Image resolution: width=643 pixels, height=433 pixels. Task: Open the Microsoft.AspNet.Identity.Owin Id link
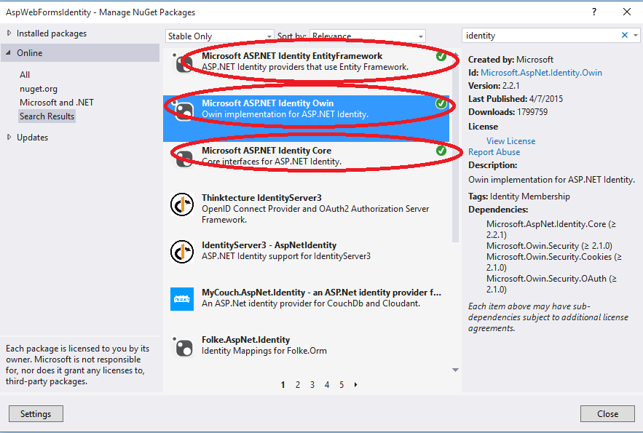(x=541, y=73)
